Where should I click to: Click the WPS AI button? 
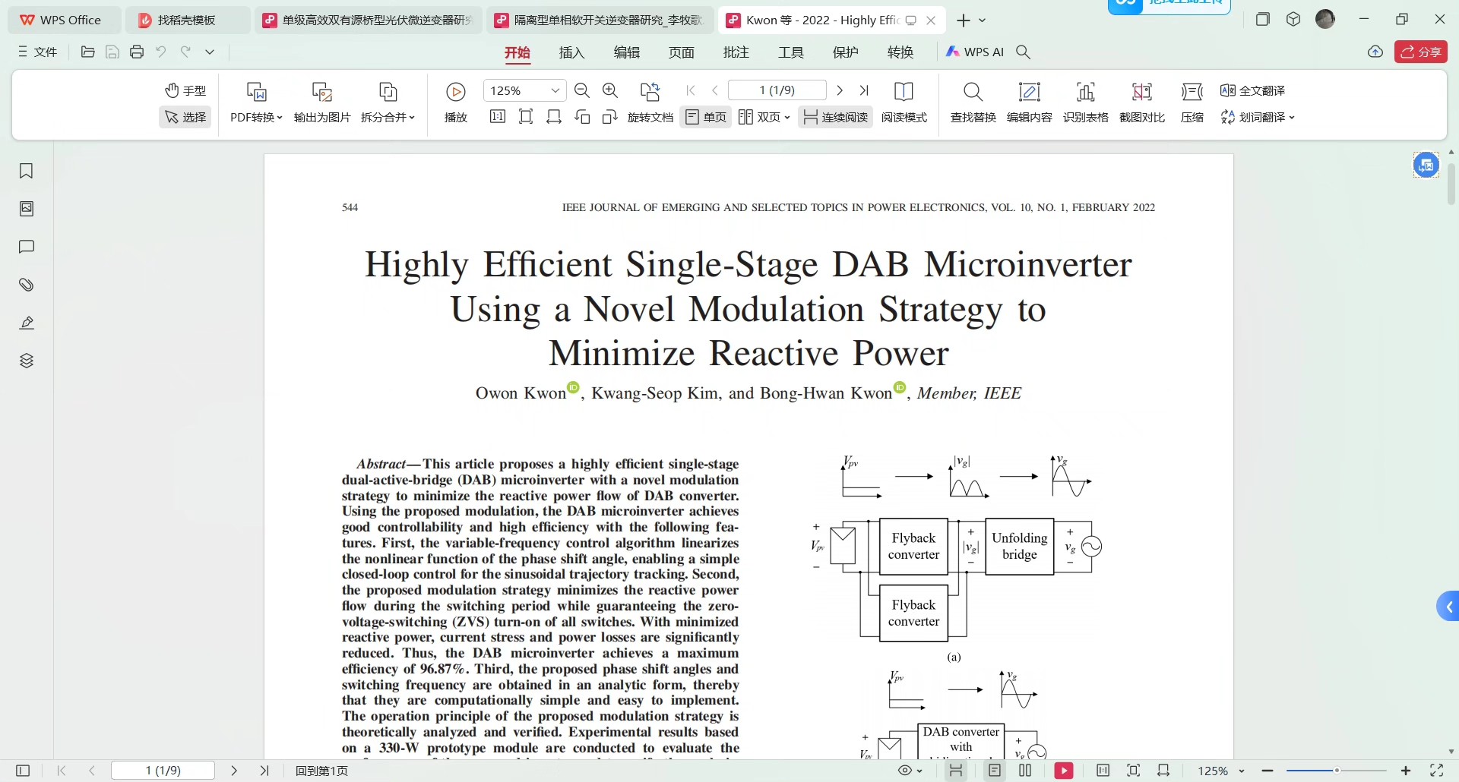[x=975, y=52]
